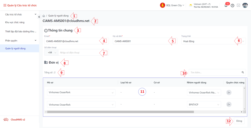
Task: Go home via breadcrumb house icon
Action: coord(44,16)
